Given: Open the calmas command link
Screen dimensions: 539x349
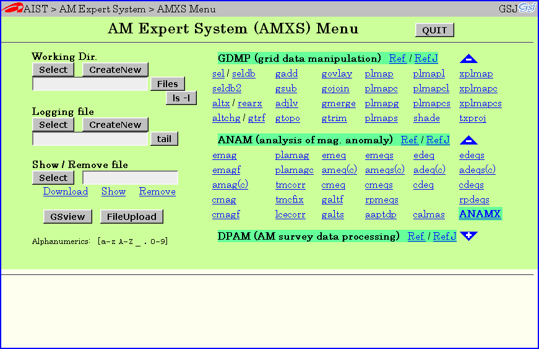Looking at the screenshot, I should (429, 214).
